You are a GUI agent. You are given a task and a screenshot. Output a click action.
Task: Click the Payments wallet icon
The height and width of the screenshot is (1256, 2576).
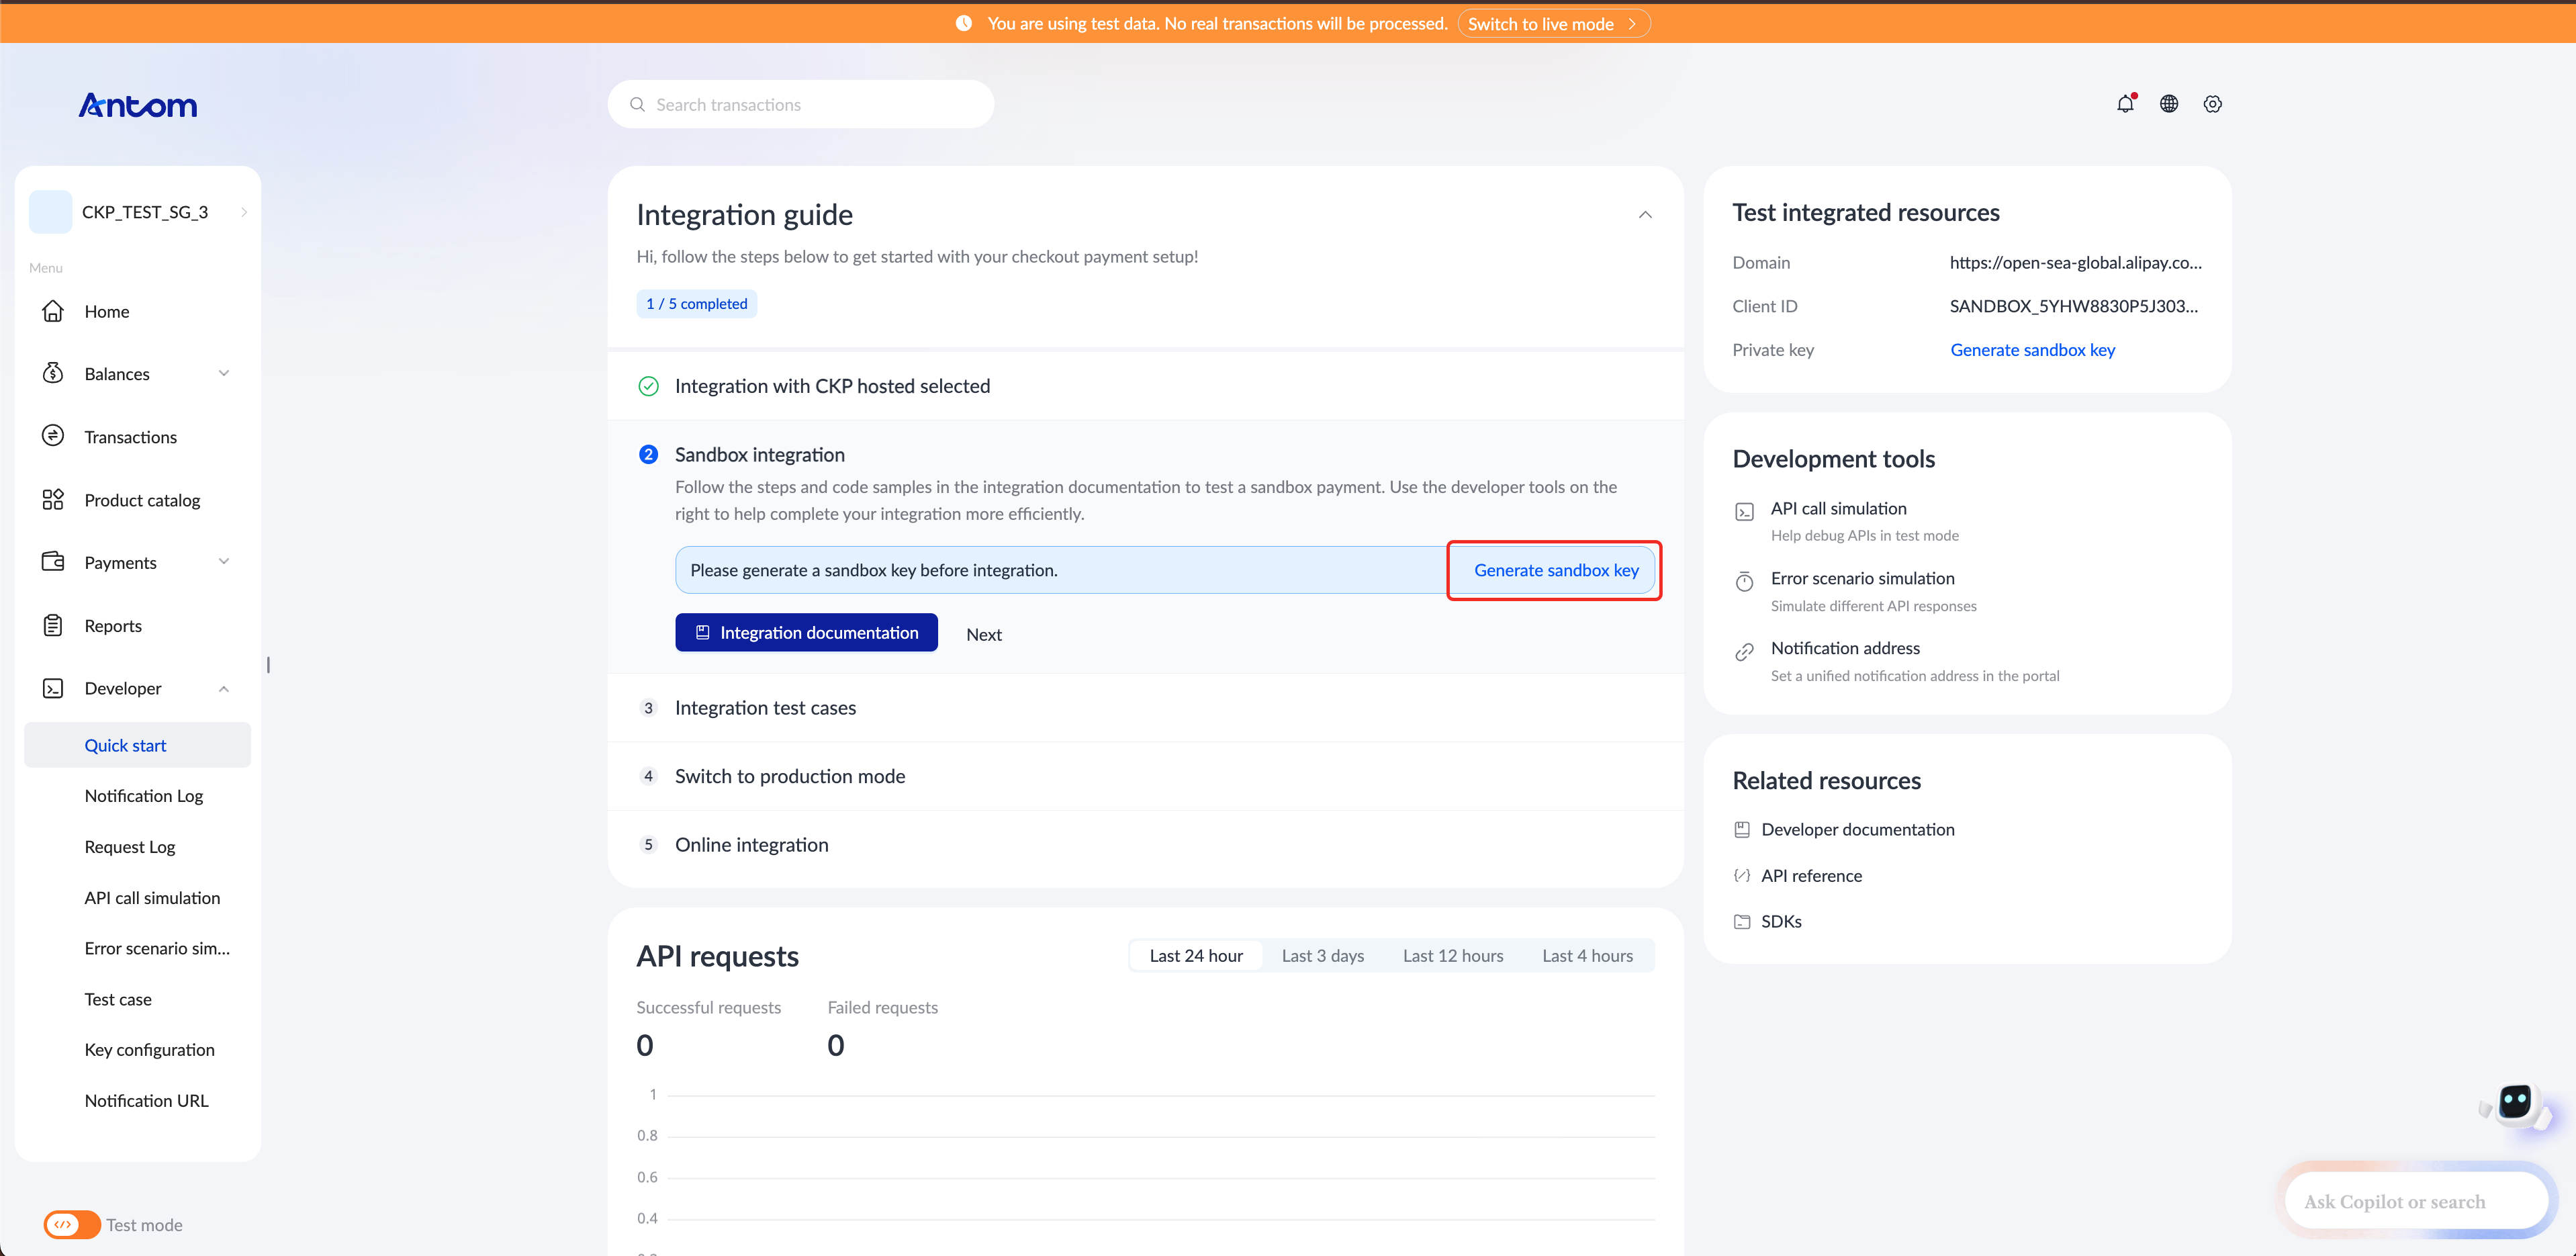[x=53, y=562]
